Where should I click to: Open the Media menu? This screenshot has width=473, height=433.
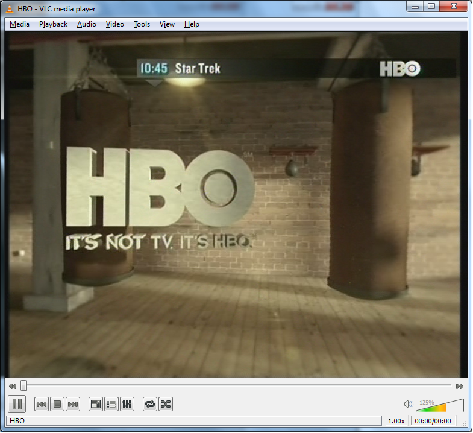(19, 24)
